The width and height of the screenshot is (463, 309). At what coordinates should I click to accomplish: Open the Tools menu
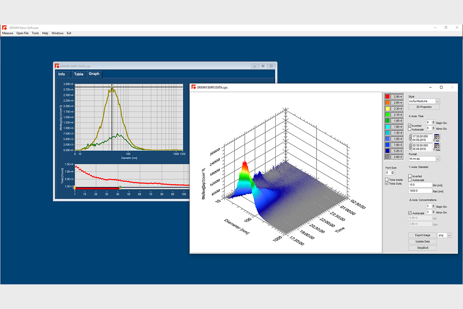35,33
